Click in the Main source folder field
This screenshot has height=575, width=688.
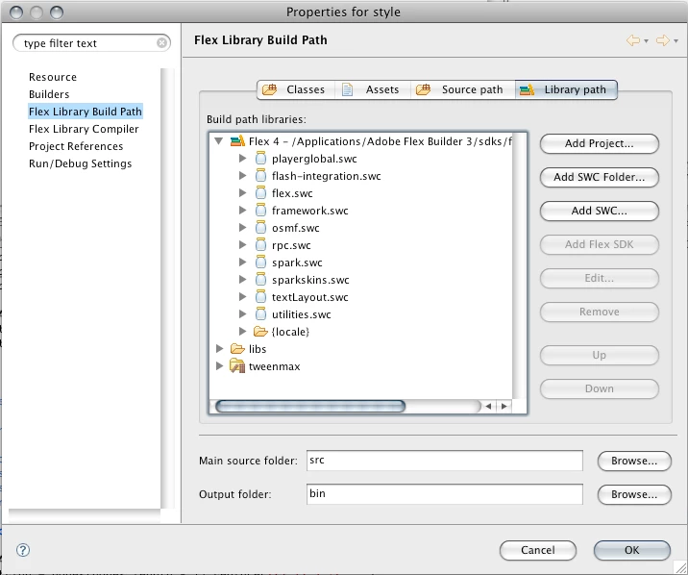pos(445,461)
